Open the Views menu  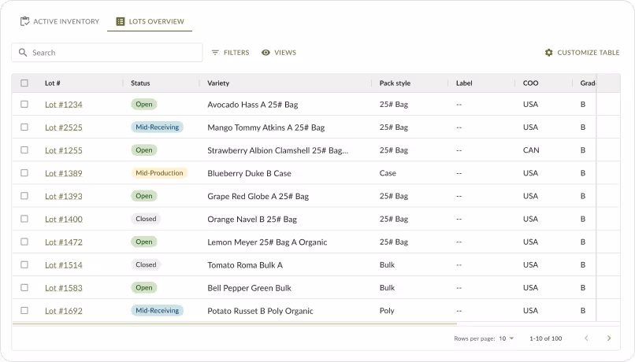[x=279, y=53]
